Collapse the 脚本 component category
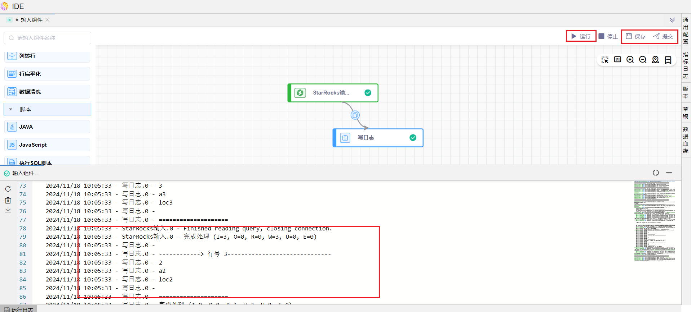Viewport: 691px width, 312px height. coord(11,109)
